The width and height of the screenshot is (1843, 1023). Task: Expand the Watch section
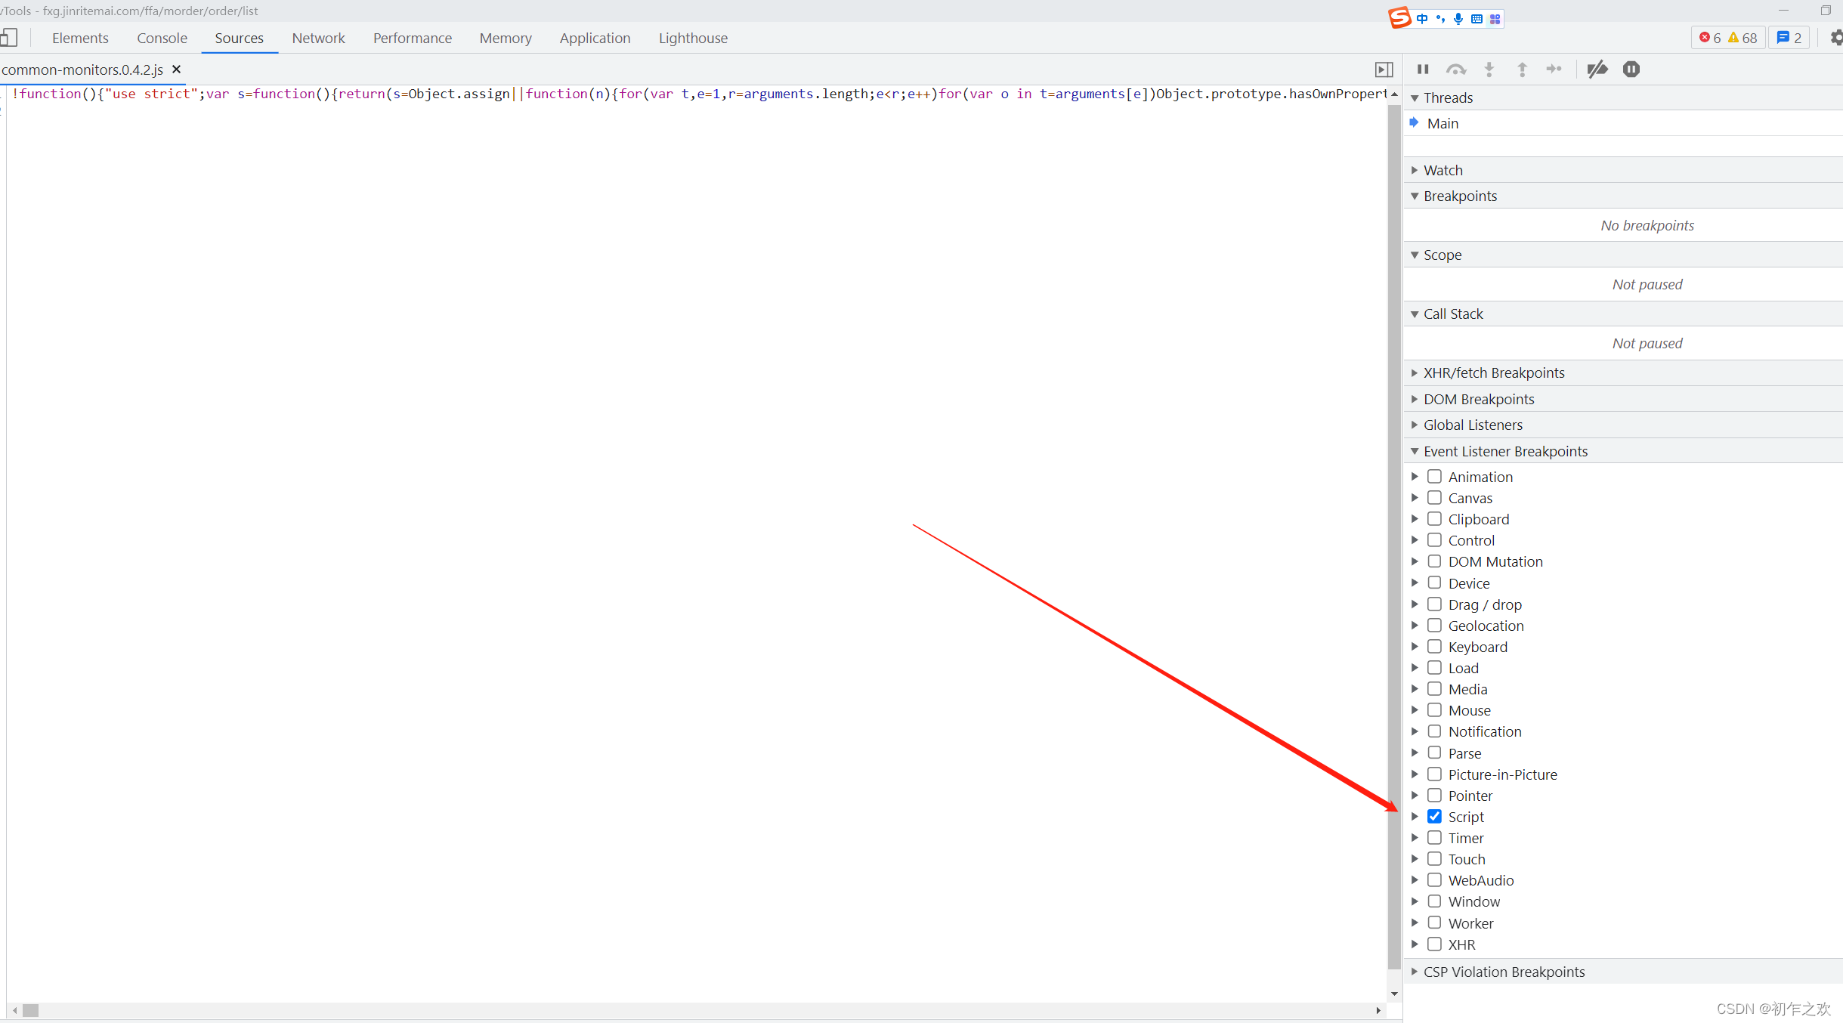coord(1443,170)
